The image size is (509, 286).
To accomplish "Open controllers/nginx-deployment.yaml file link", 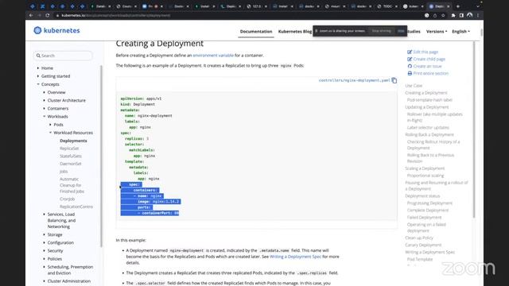I will (354, 80).
